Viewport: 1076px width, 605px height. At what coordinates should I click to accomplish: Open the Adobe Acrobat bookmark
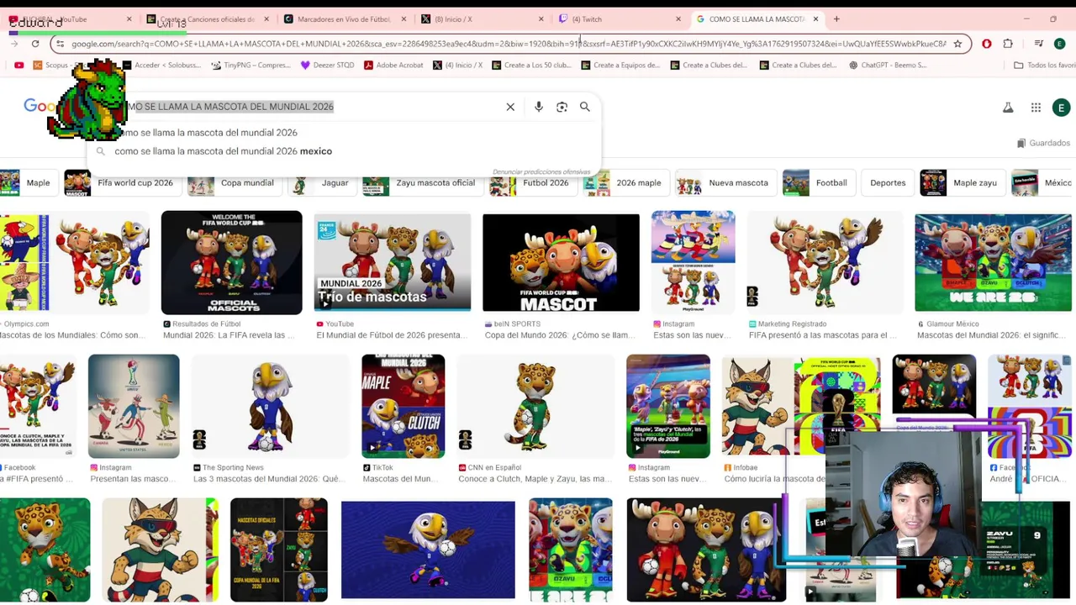tap(393, 65)
